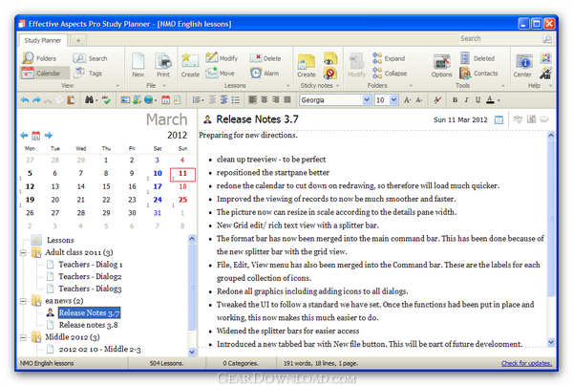Center align the text
The width and height of the screenshot is (573, 386).
coord(264,99)
